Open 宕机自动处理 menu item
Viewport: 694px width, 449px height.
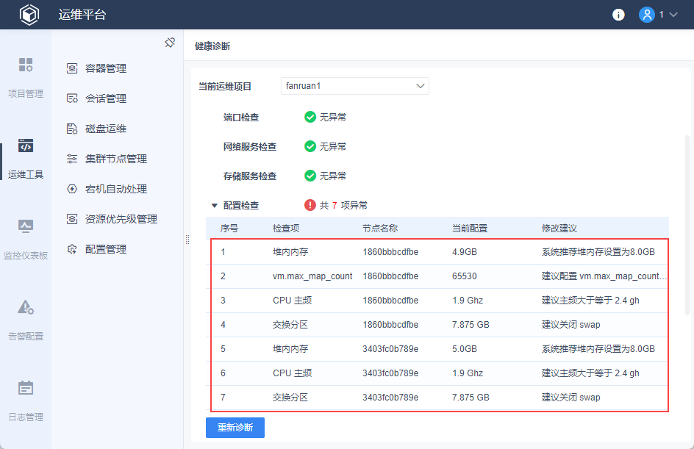[118, 189]
